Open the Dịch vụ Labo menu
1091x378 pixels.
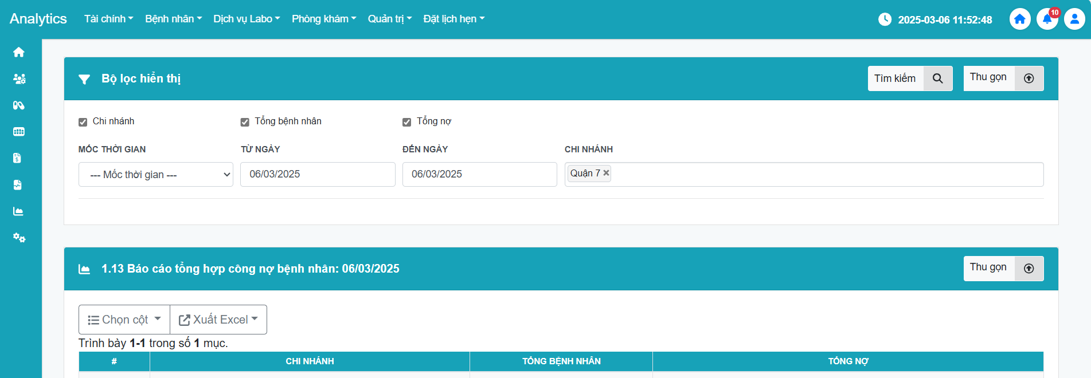[247, 19]
